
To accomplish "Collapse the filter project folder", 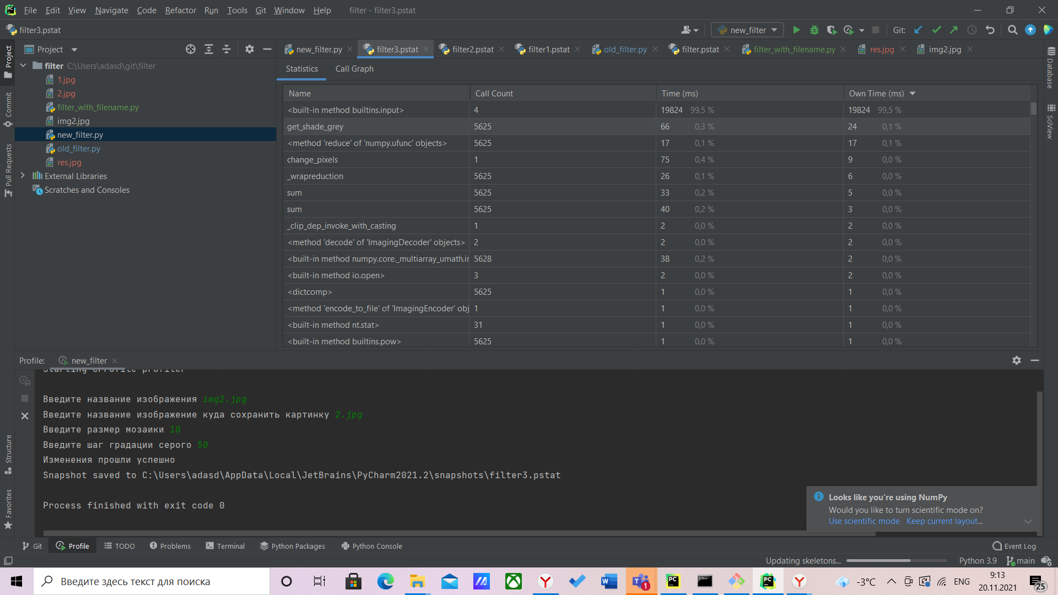I will (23, 66).
